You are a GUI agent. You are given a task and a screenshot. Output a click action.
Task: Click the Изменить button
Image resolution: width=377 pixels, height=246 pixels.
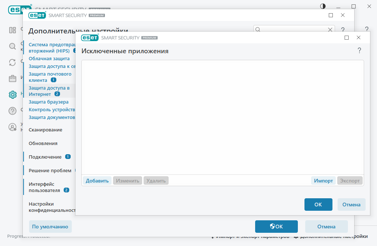coord(127,181)
